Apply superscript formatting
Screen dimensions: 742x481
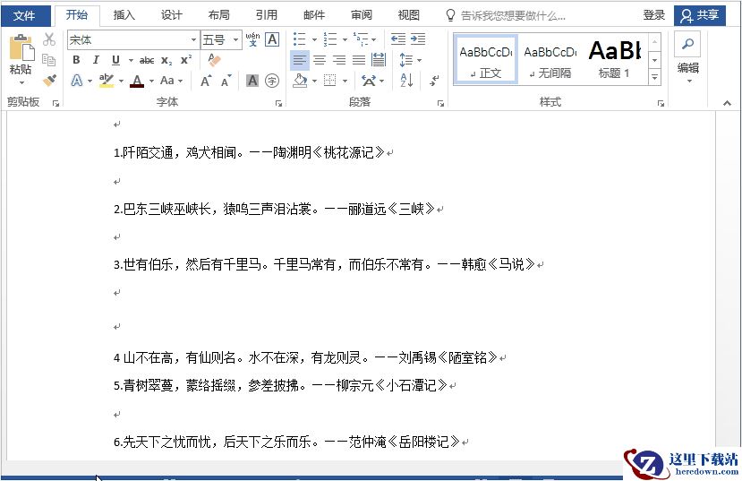pos(186,60)
